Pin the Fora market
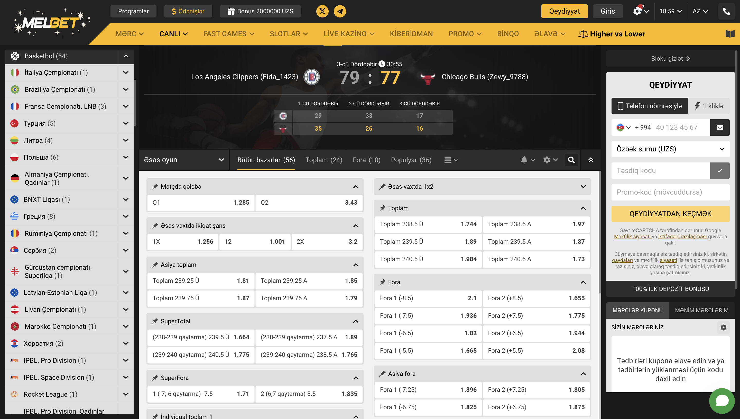 pyautogui.click(x=382, y=282)
